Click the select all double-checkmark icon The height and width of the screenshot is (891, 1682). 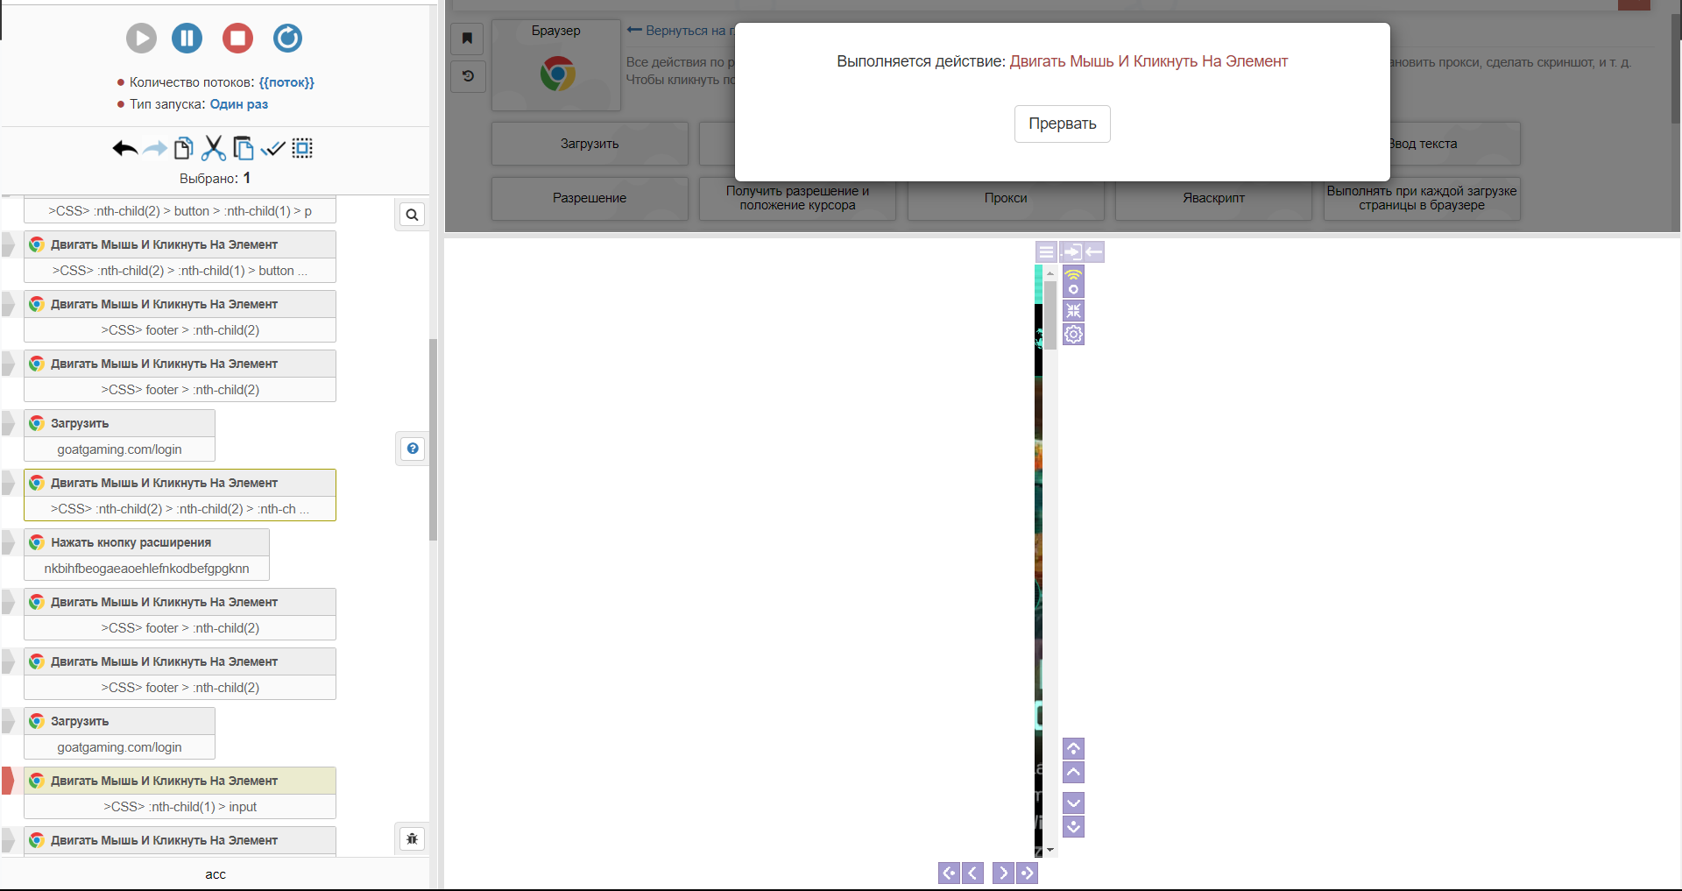pos(273,148)
